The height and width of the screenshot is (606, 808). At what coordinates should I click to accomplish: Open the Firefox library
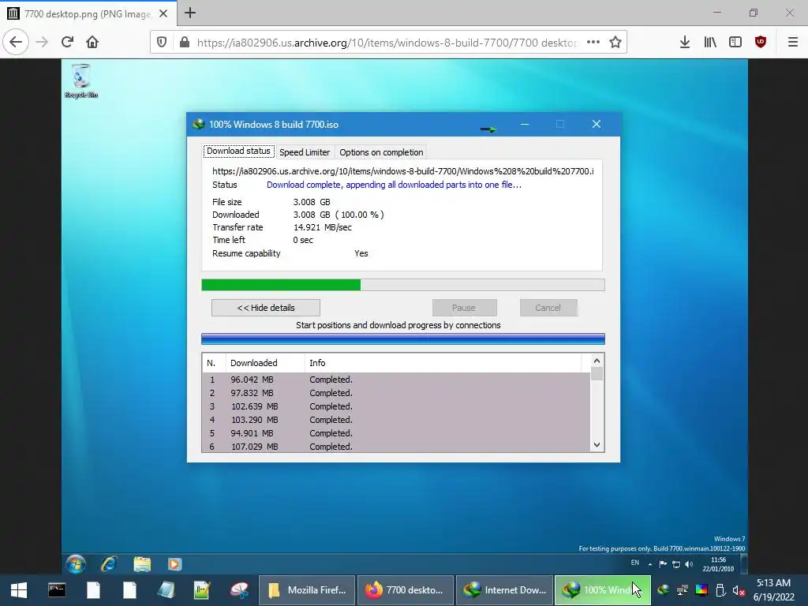(x=710, y=42)
